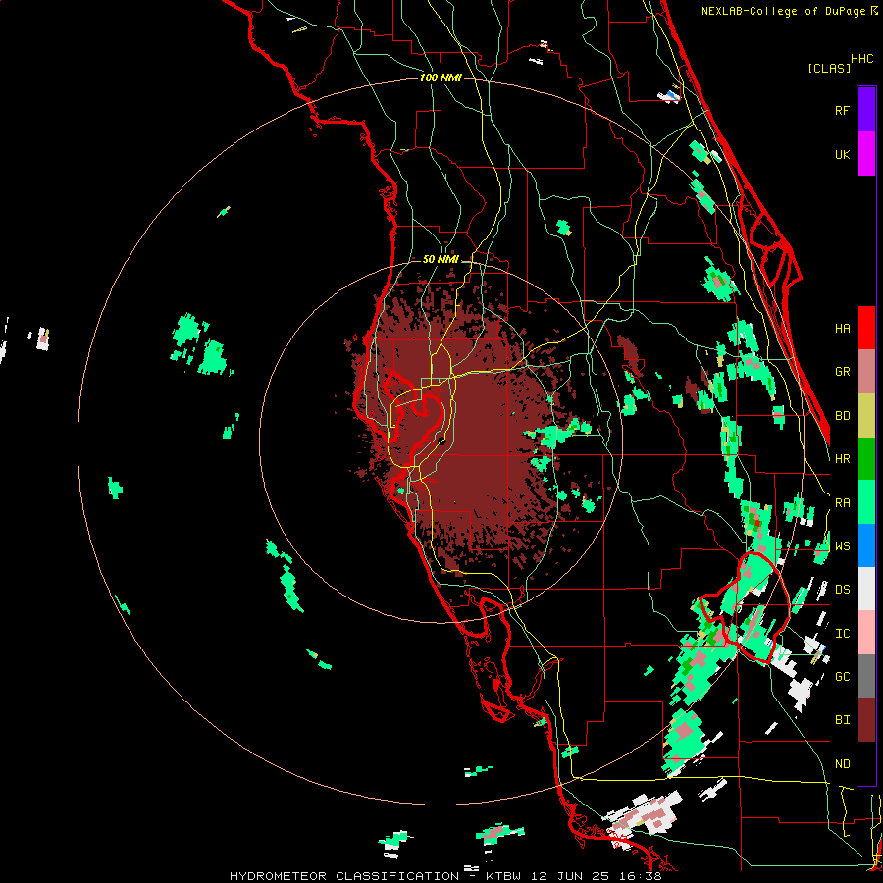Click the GR legend label

[x=842, y=372]
